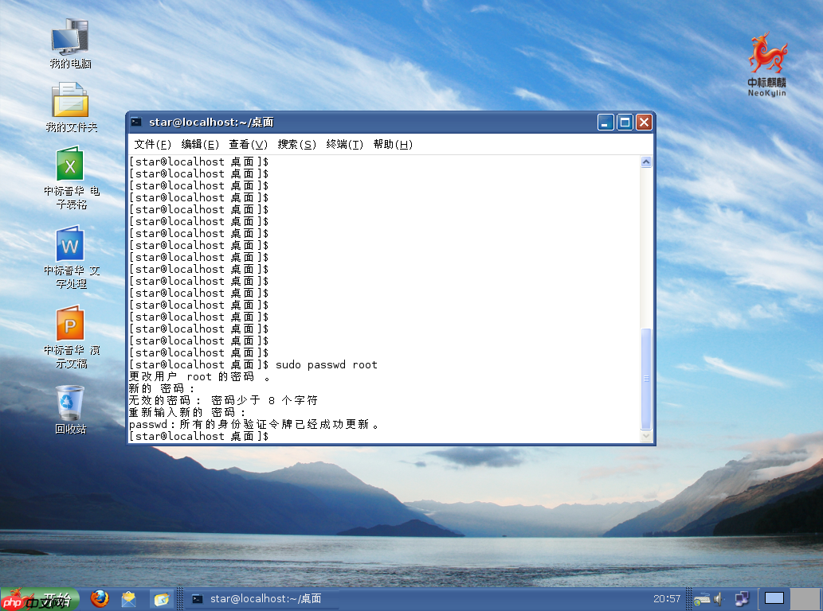
Task: Click the volume icon in system tray
Action: [x=717, y=599]
